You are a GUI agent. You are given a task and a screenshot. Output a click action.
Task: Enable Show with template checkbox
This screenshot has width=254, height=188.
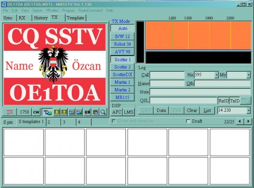click(x=113, y=121)
